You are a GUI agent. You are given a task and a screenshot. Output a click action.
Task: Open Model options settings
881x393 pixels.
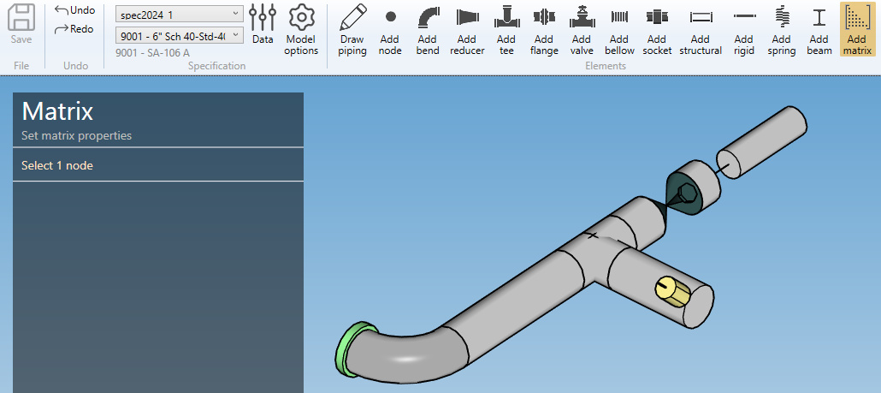coord(301,30)
